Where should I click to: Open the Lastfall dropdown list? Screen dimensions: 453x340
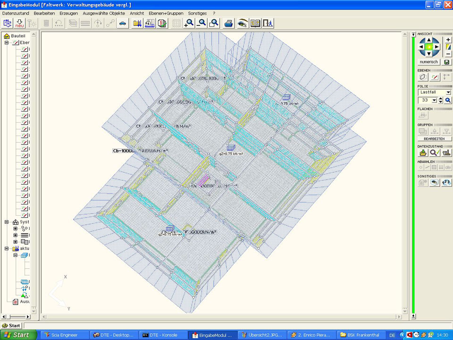[x=448, y=93]
